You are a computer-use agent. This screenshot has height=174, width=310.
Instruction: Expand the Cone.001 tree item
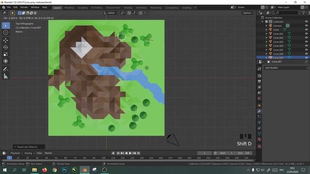[x=266, y=34]
